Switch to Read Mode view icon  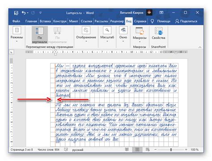click(127, 149)
